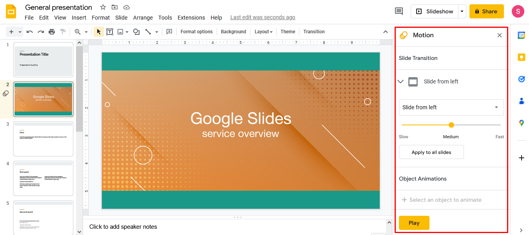Viewport: 529px width, 235px height.
Task: Open Google Keep from the side panel
Action: (x=521, y=57)
